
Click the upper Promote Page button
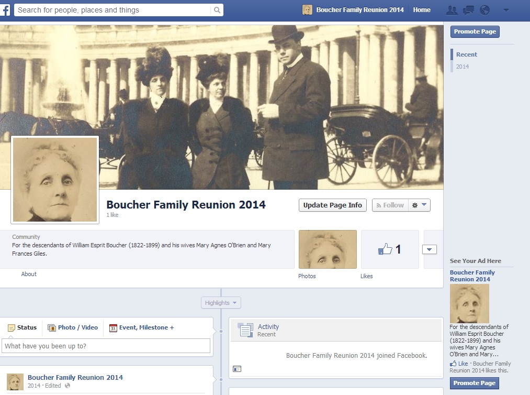coord(475,31)
